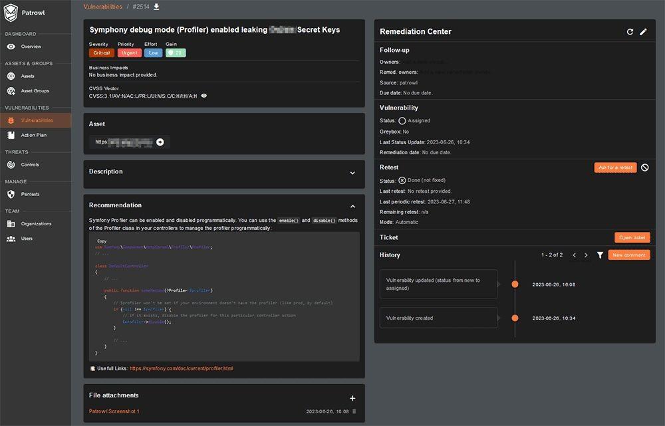
Task: Click the download icon next to #2514
Action: [156, 7]
